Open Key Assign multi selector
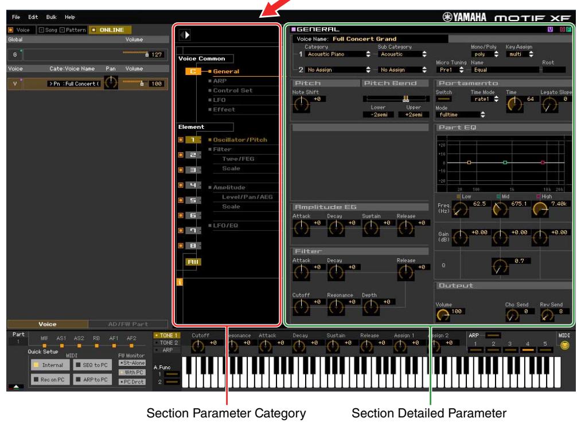This screenshot has width=577, height=422. (520, 54)
